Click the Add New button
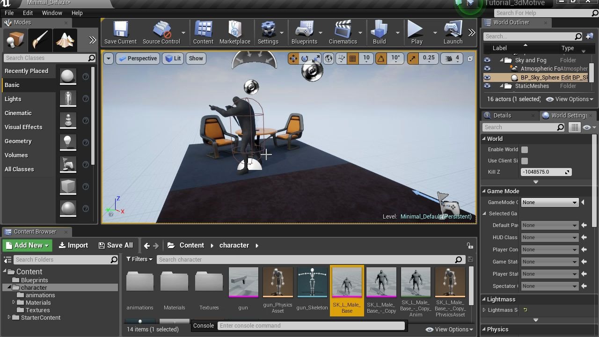 coord(28,245)
